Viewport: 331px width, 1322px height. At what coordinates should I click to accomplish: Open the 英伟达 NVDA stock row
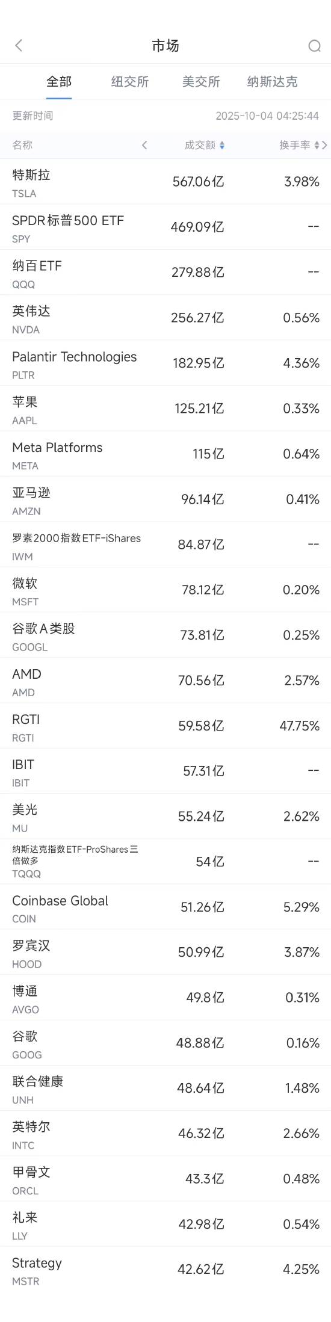coord(165,318)
